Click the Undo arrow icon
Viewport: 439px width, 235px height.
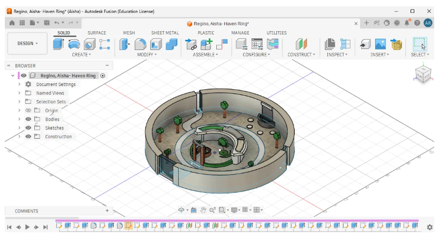tap(57, 23)
